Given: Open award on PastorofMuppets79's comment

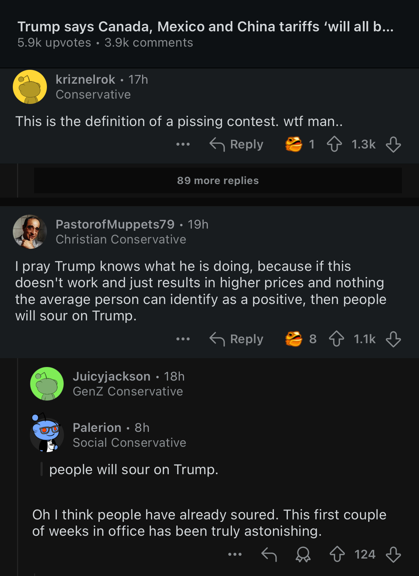Looking at the screenshot, I should pyautogui.click(x=294, y=339).
